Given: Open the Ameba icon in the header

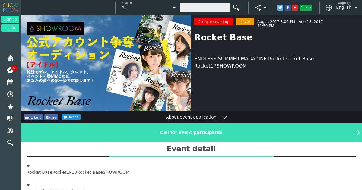Looking at the screenshot, I should (x=306, y=8).
